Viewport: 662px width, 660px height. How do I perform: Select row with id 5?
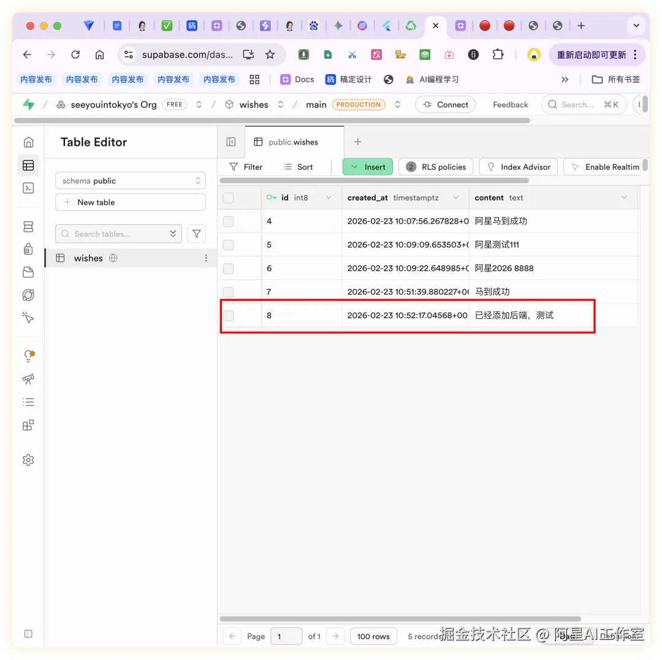point(229,245)
